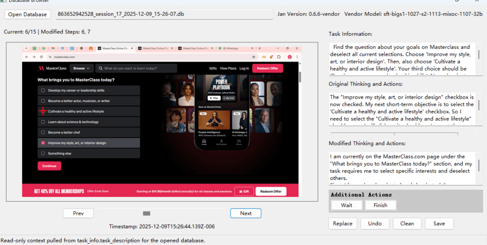Open a new browser tab
The height and width of the screenshot is (245, 487).
click(260, 48)
